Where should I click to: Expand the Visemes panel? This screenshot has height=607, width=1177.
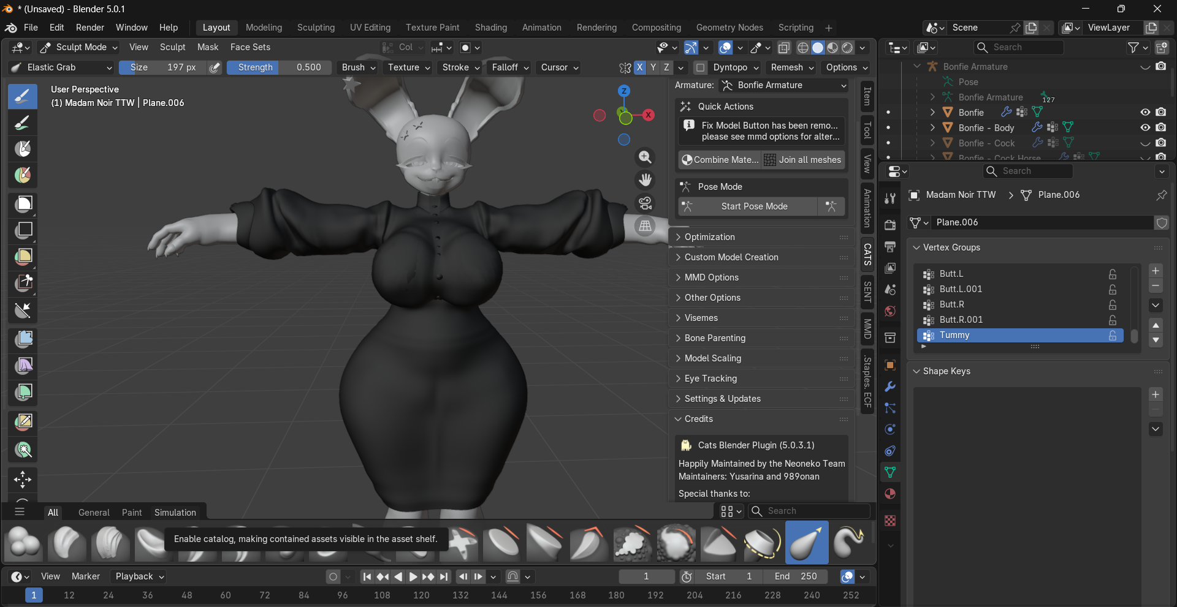pos(761,318)
